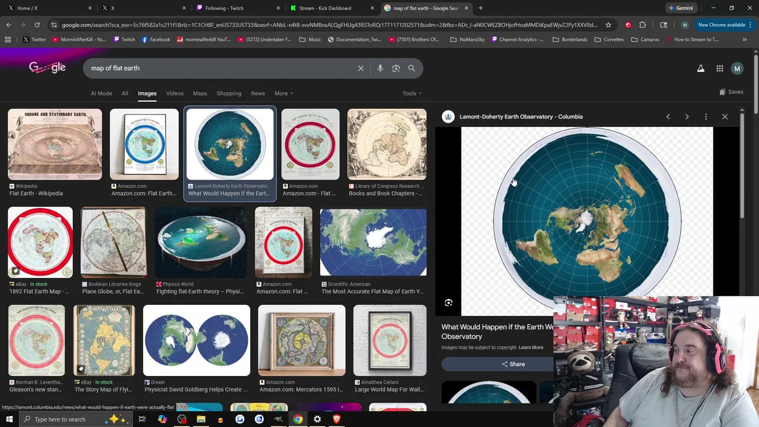
Task: Launch Brave browser from the taskbar
Action: coord(337,419)
